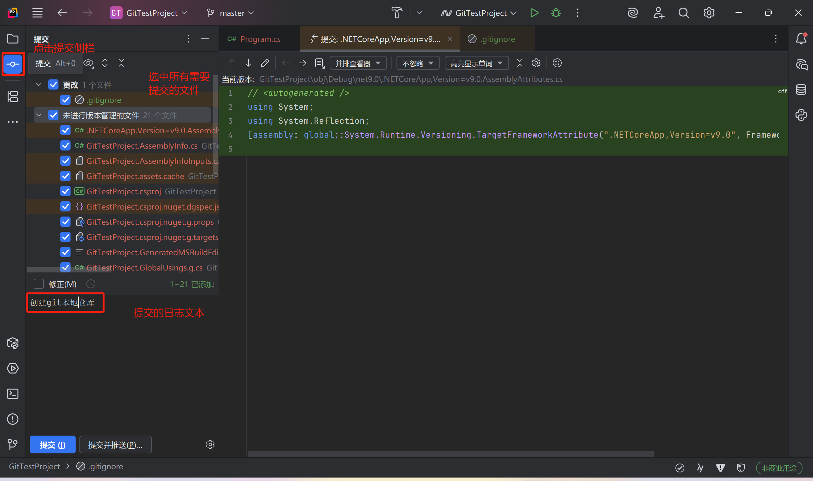
Task: Open the Database tool window icon
Action: point(801,90)
